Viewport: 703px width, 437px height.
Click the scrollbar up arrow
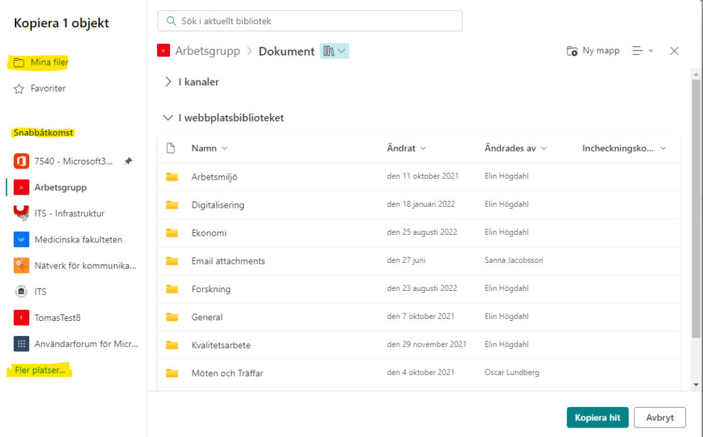(695, 74)
